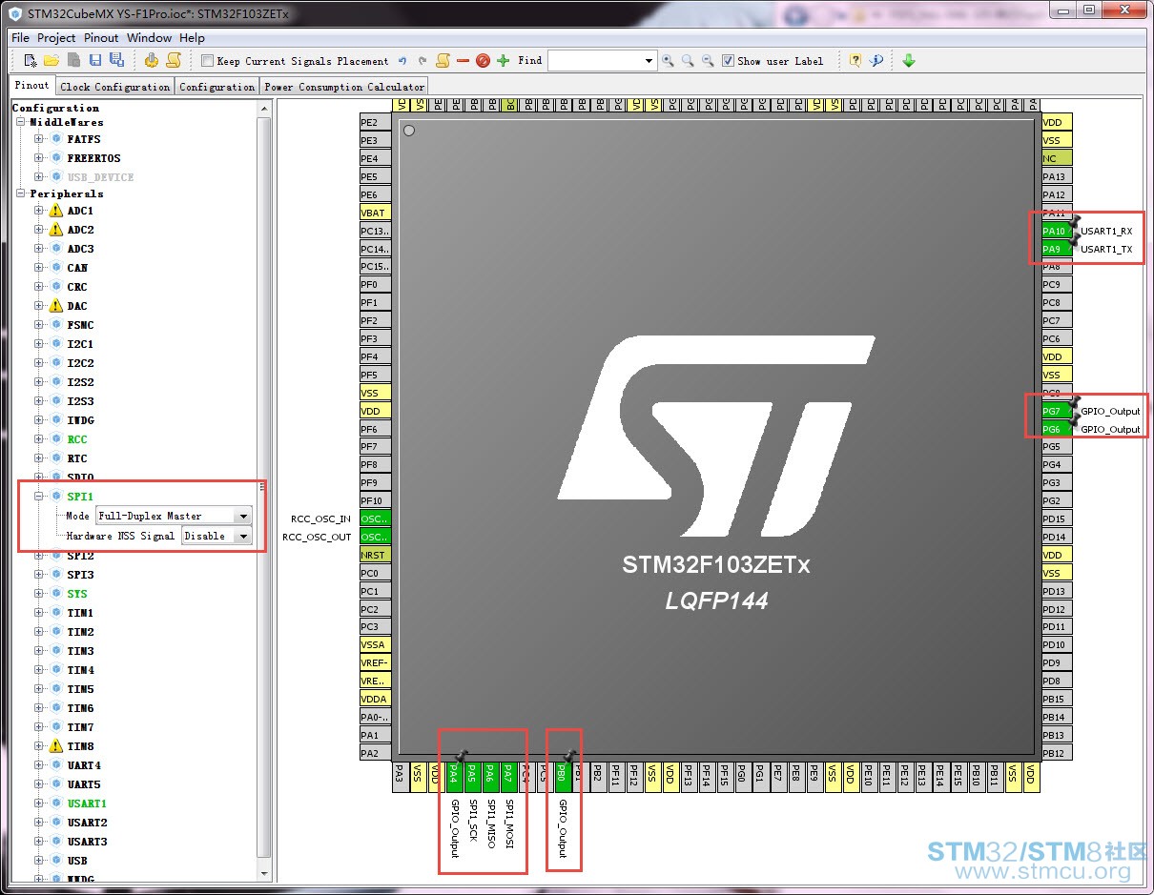Click the NRST pin on the chip
1154x895 pixels.
click(x=375, y=555)
